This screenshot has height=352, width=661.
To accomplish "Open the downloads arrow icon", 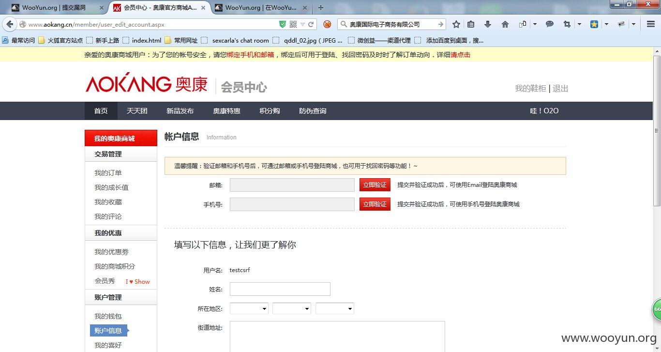I will click(x=488, y=24).
